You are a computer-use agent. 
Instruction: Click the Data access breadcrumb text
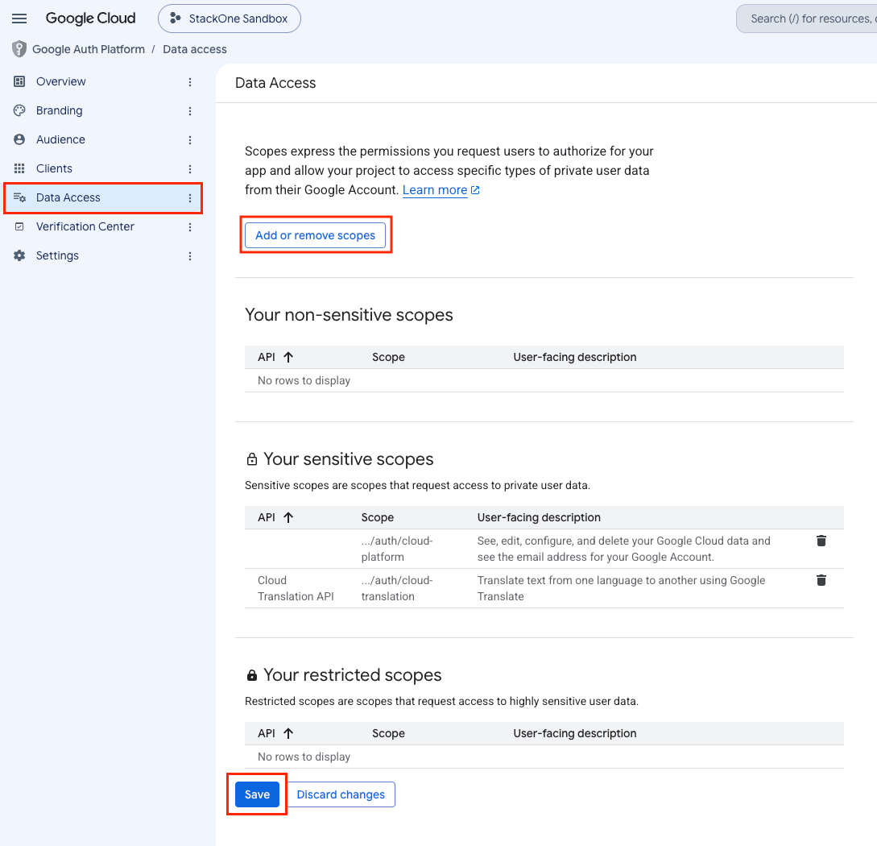pos(195,49)
